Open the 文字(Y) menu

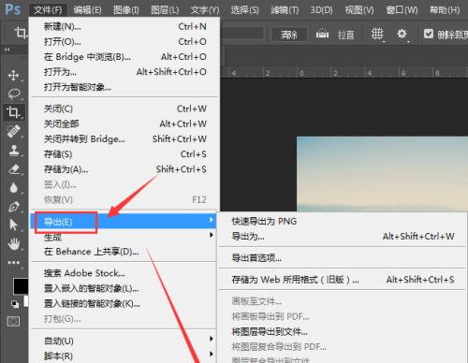[x=205, y=10]
